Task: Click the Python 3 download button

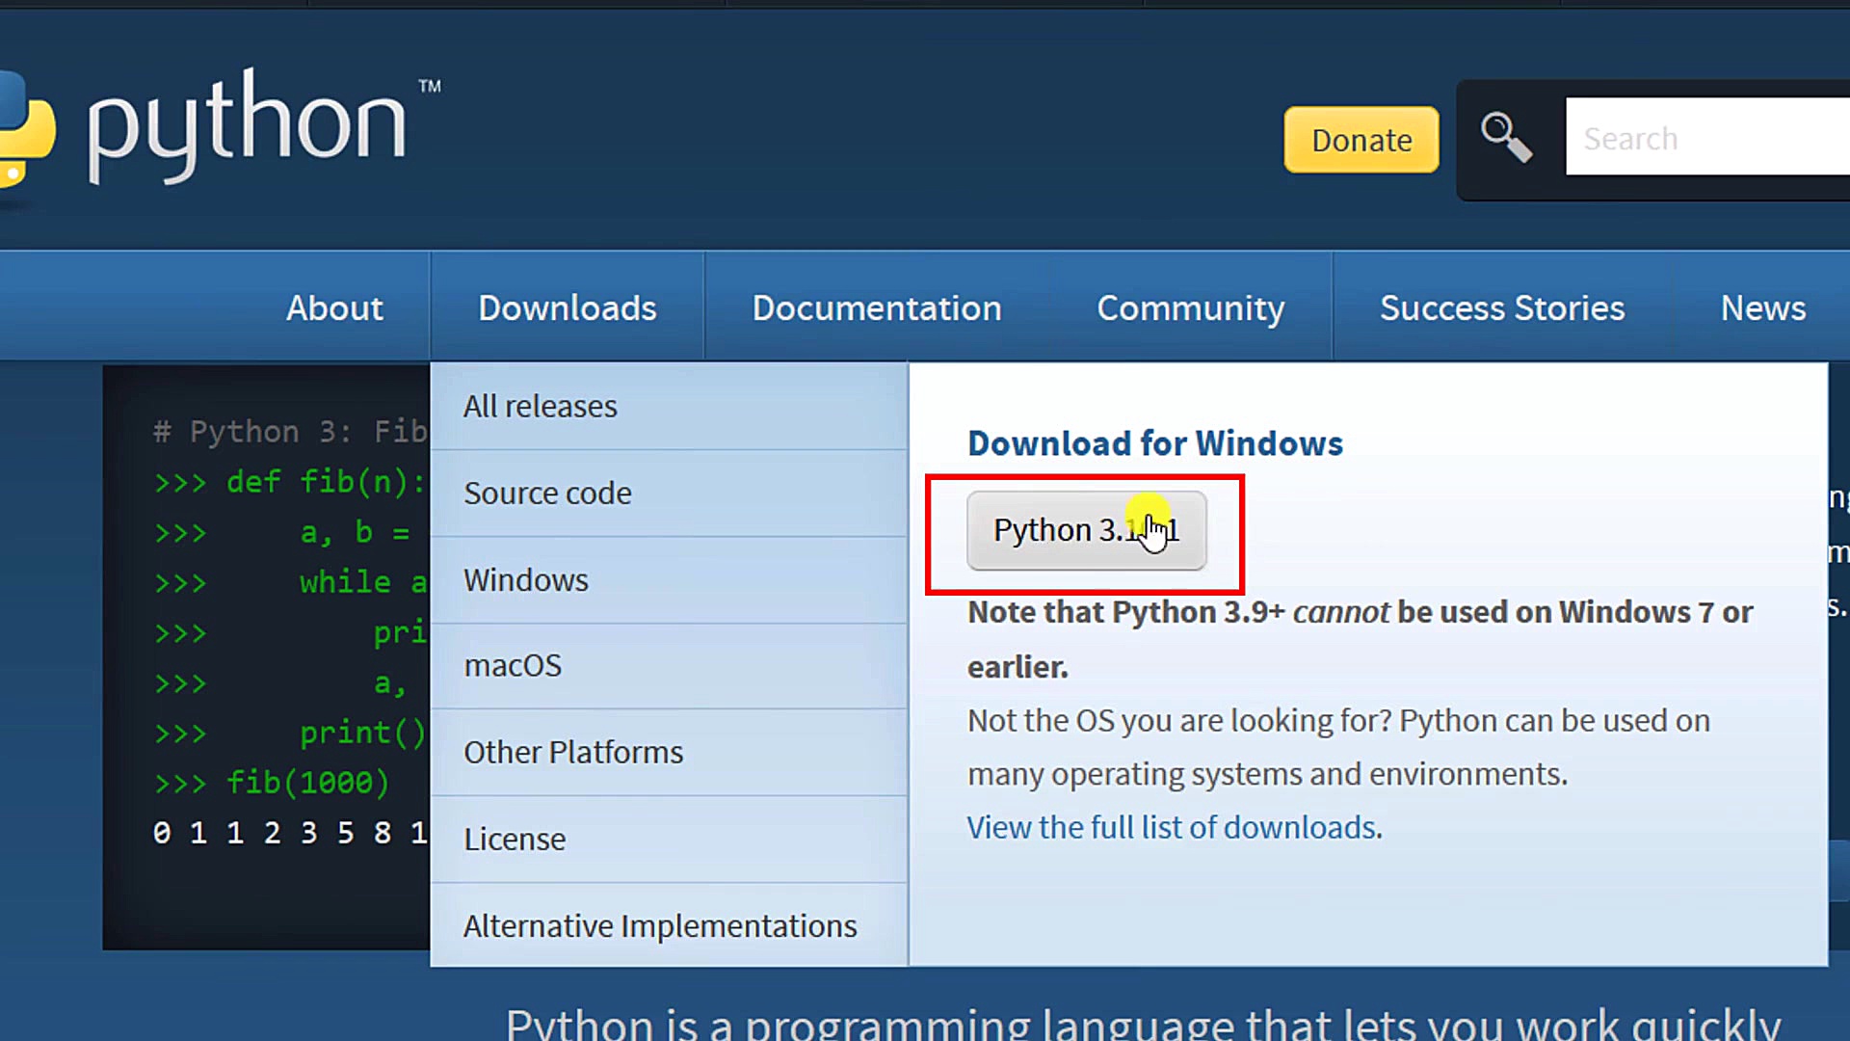Action: [1086, 530]
